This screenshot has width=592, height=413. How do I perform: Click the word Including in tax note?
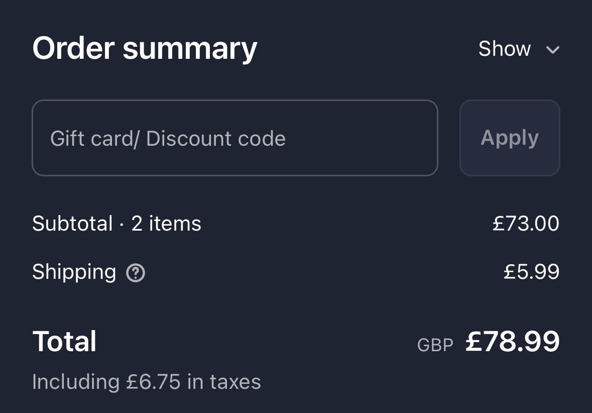click(x=75, y=382)
